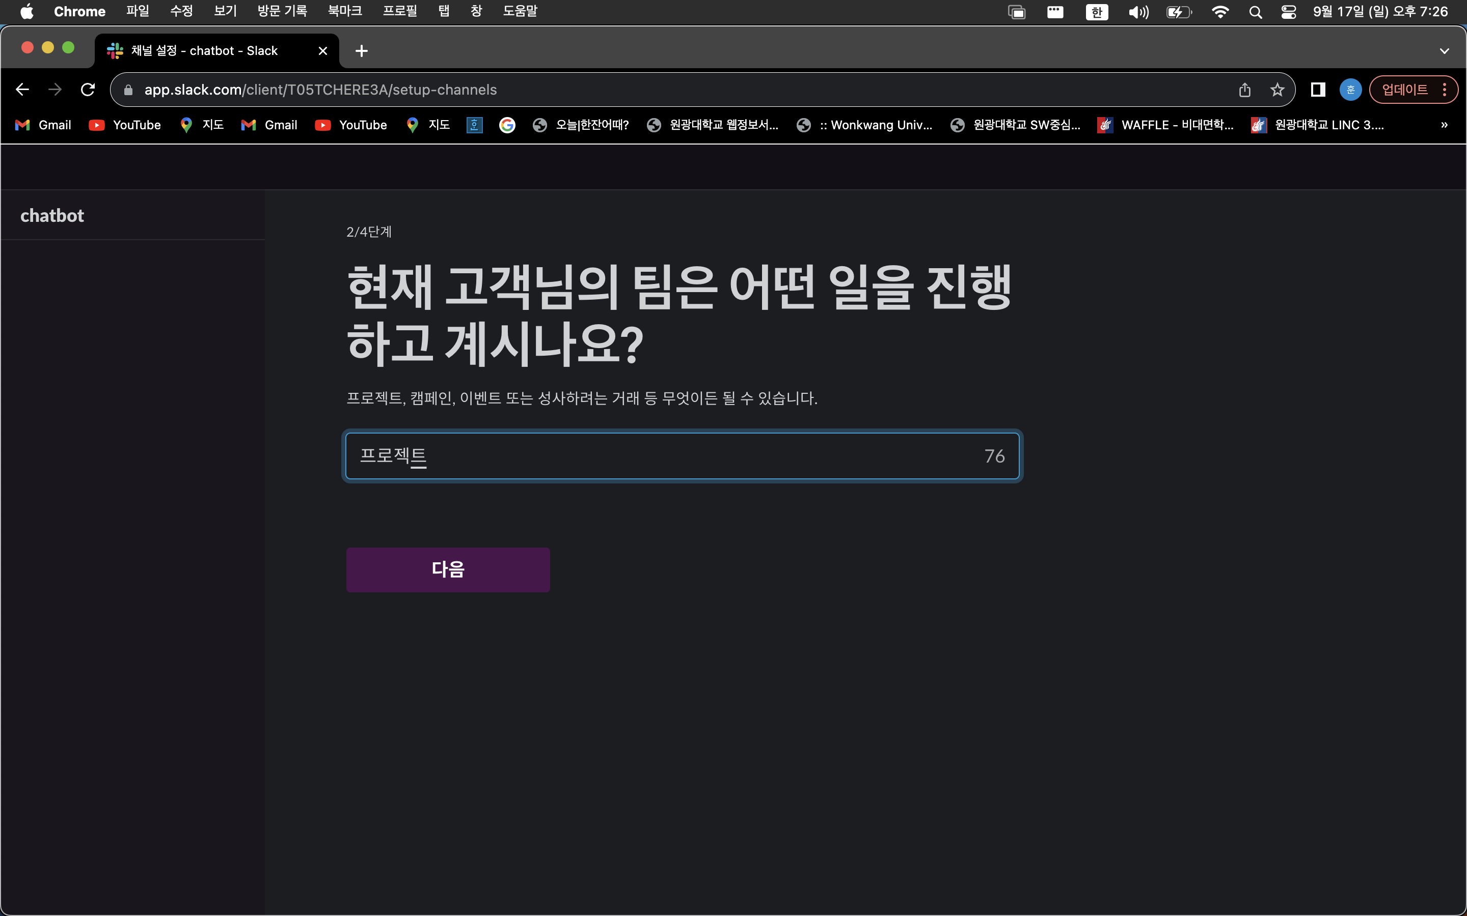Screen dimensions: 1467x916
Task: Open the Google G bookmark icon
Action: point(507,125)
